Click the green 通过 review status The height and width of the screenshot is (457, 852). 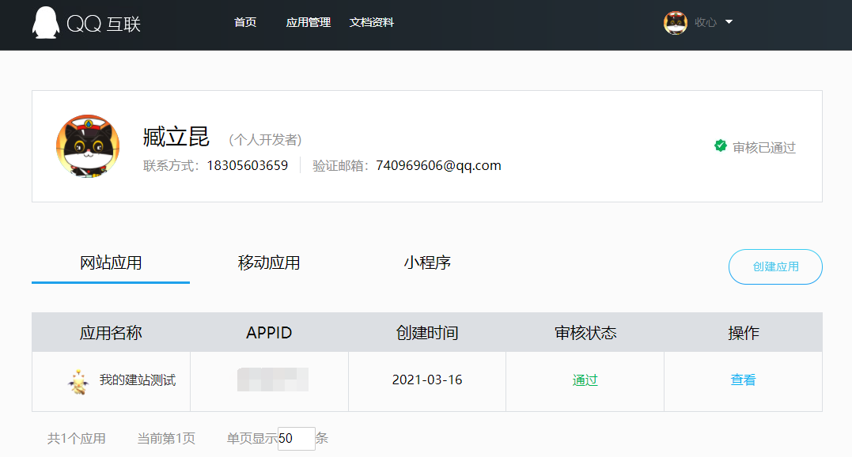click(585, 380)
